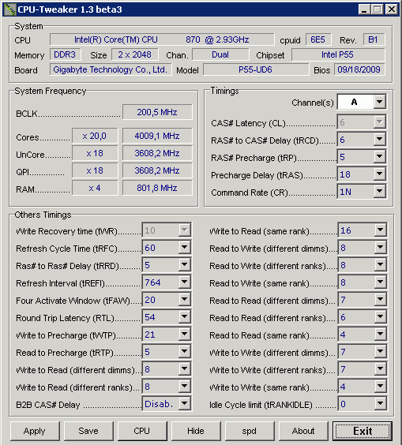
Task: Click the Dual channel value
Action: tap(220, 54)
